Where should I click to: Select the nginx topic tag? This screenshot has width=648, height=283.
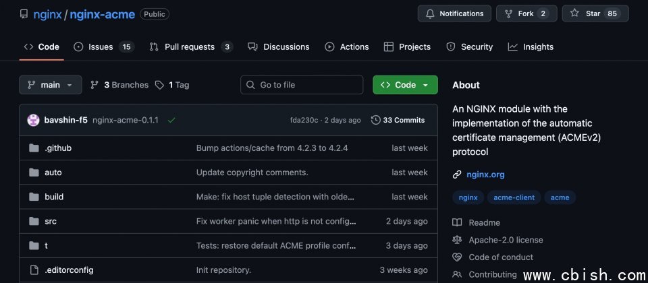(468, 197)
